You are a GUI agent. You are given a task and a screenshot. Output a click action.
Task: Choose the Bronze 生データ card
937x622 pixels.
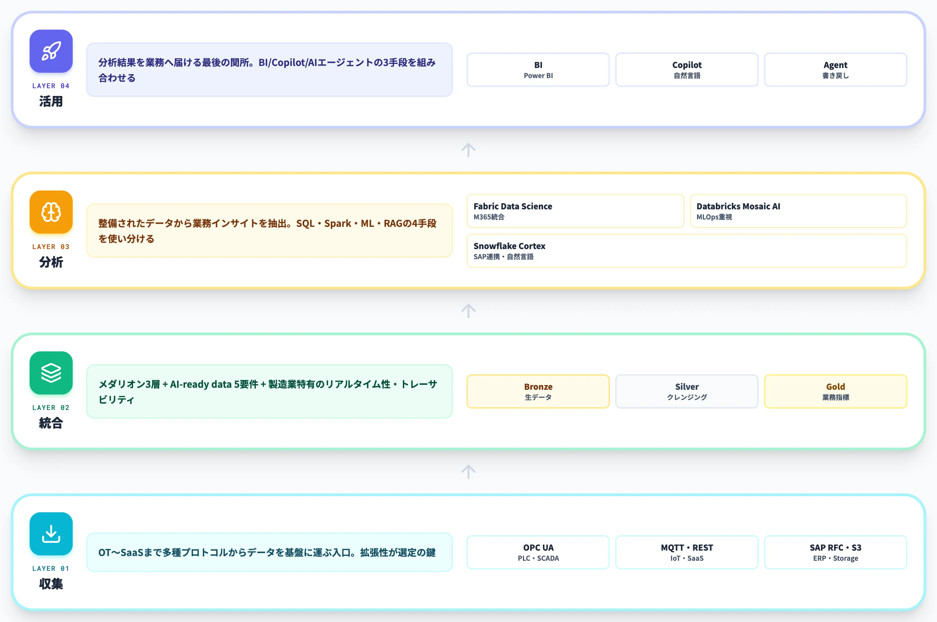point(538,391)
